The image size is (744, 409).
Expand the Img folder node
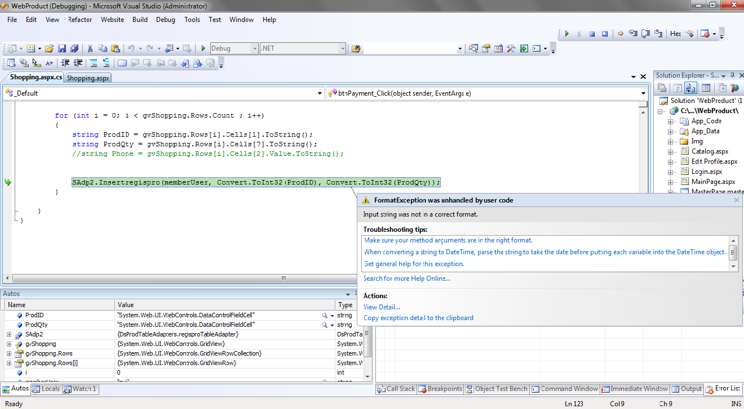[671, 142]
